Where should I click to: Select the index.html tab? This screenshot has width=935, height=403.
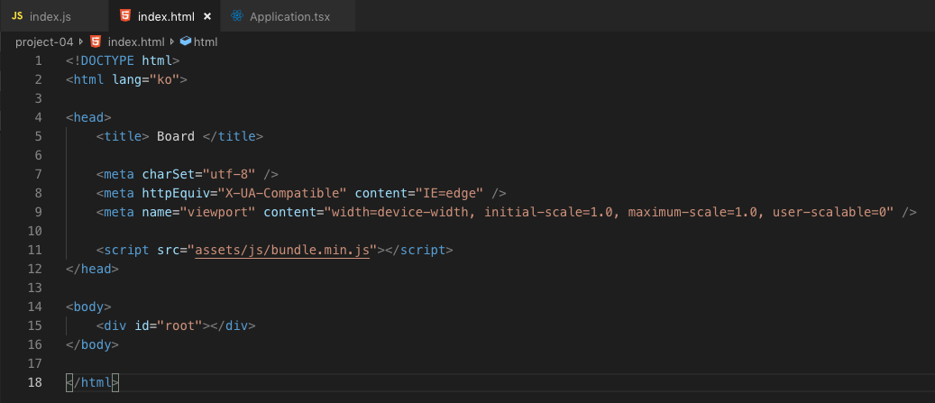coord(165,16)
